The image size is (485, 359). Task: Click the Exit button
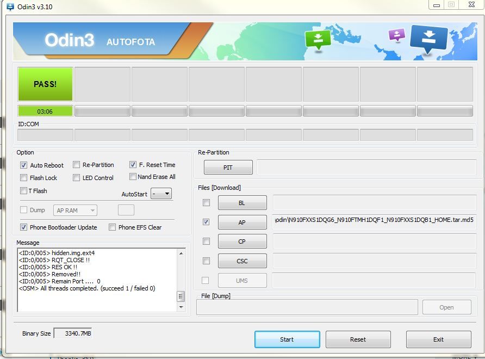click(439, 339)
